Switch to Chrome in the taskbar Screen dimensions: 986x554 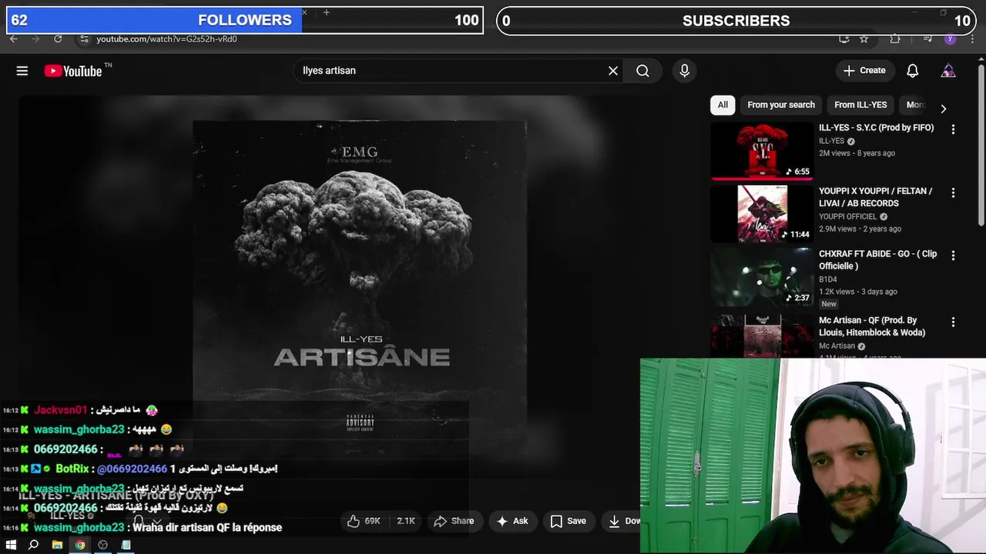pos(79,545)
